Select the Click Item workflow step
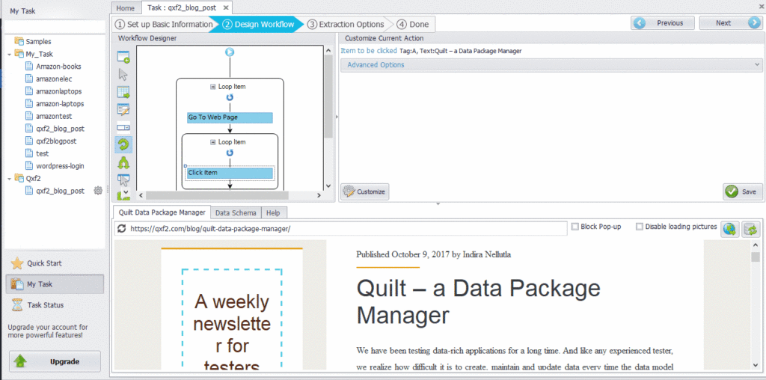Screen dimensions: 766x380 pyautogui.click(x=230, y=173)
